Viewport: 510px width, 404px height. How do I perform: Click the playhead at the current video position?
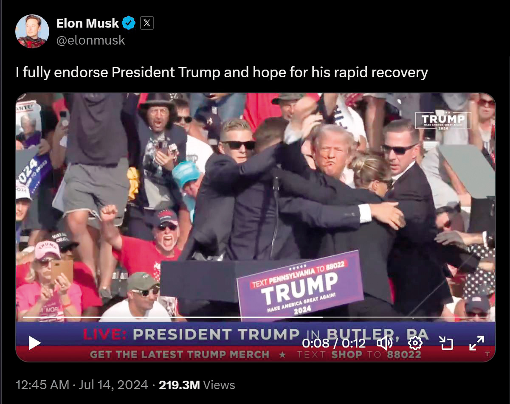click(x=322, y=317)
